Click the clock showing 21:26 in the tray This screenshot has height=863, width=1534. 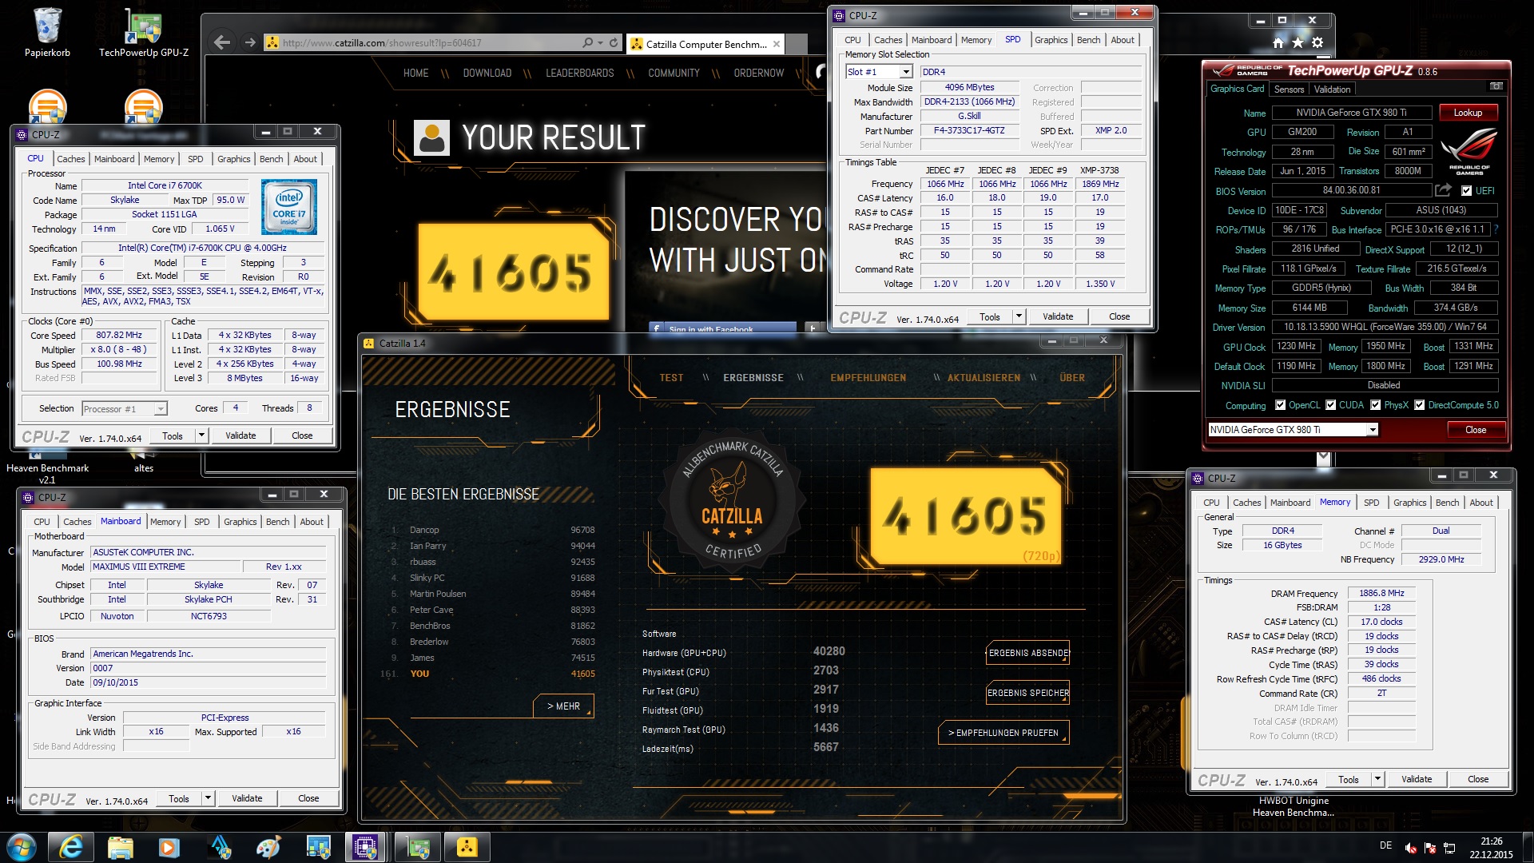1491,841
